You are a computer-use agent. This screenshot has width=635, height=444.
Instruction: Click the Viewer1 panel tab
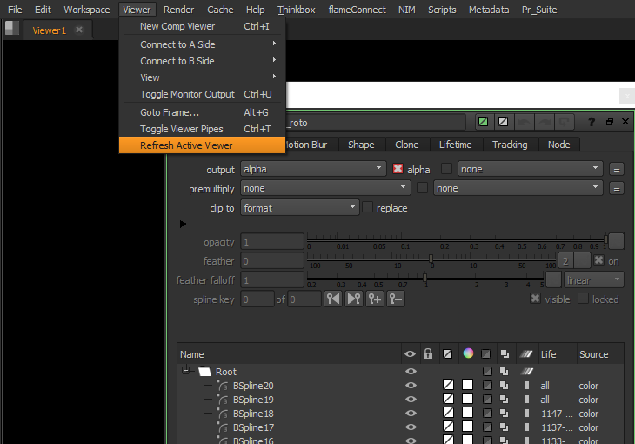pyautogui.click(x=49, y=30)
